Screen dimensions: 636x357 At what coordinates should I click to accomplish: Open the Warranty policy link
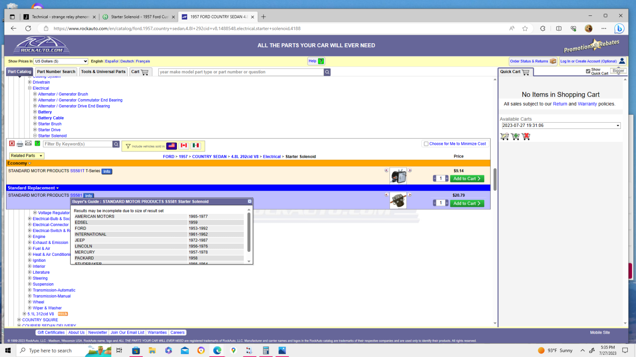pyautogui.click(x=587, y=104)
